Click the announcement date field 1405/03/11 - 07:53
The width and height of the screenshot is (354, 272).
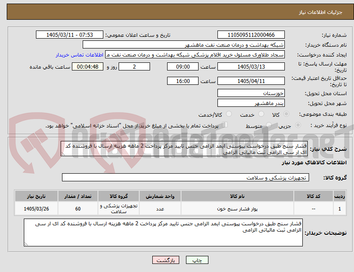[x=70, y=35]
